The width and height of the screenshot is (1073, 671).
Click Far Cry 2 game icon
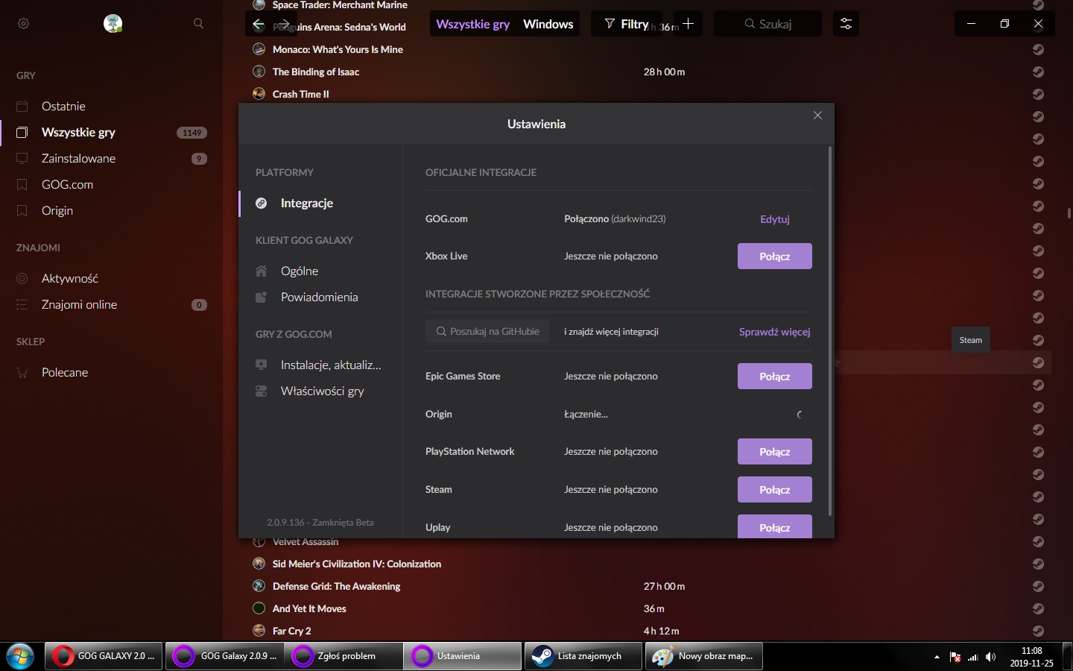(x=259, y=631)
